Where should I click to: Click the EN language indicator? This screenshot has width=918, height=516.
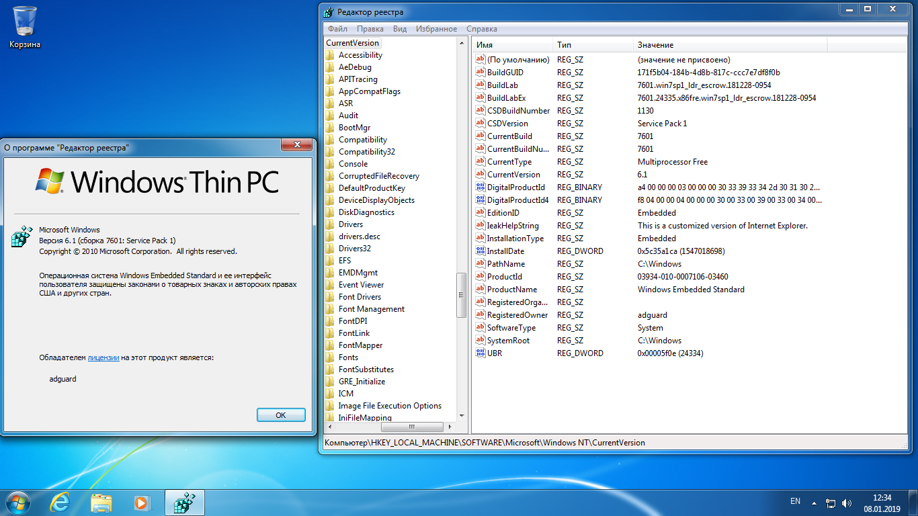click(x=795, y=501)
